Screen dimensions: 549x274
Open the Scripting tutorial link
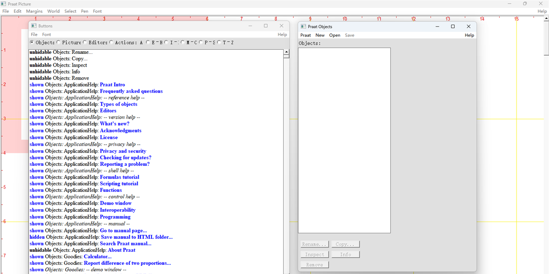(x=119, y=184)
